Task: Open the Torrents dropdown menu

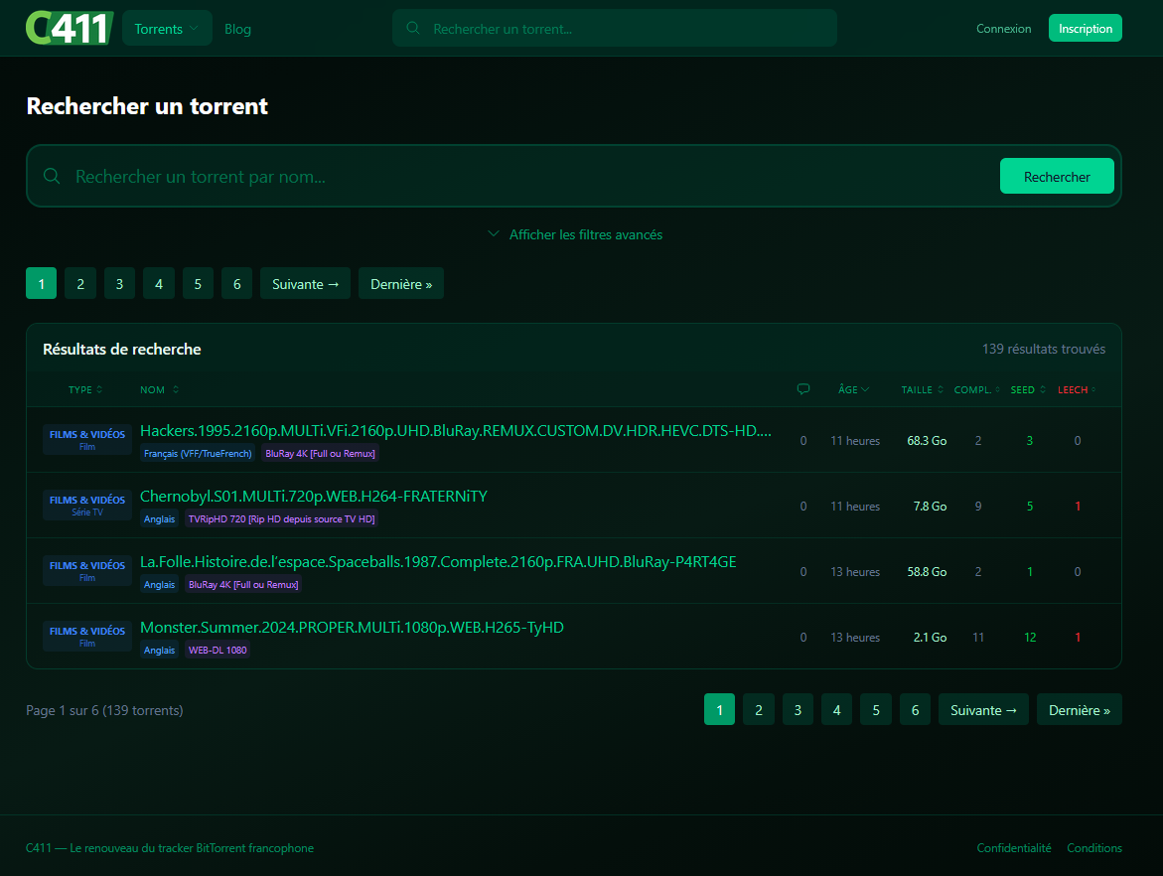Action: [167, 29]
